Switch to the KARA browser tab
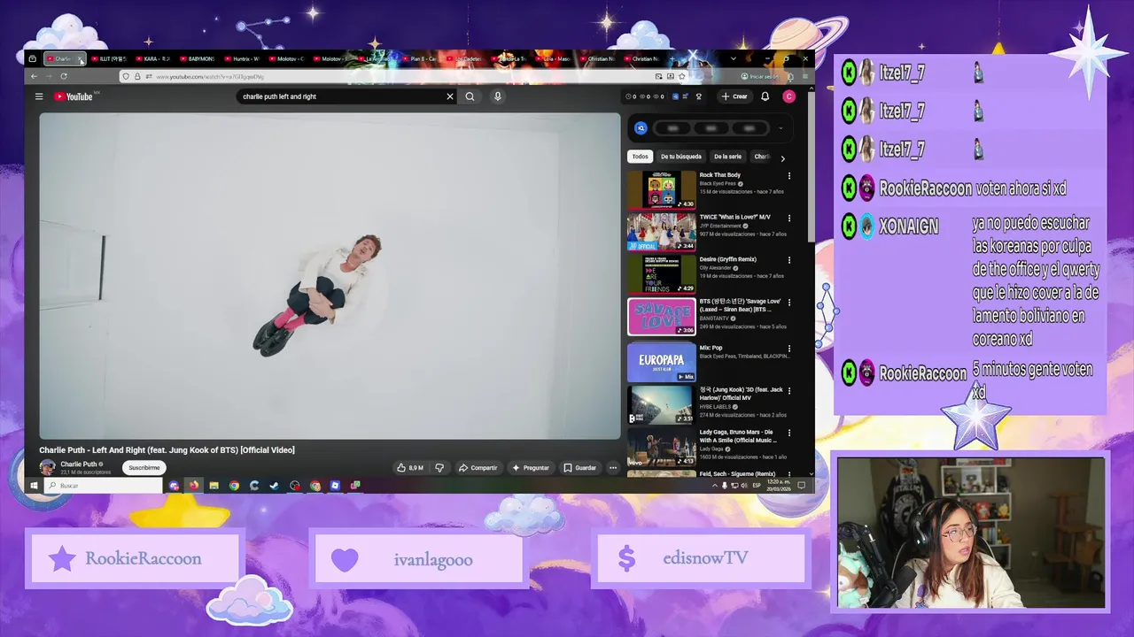 156,59
